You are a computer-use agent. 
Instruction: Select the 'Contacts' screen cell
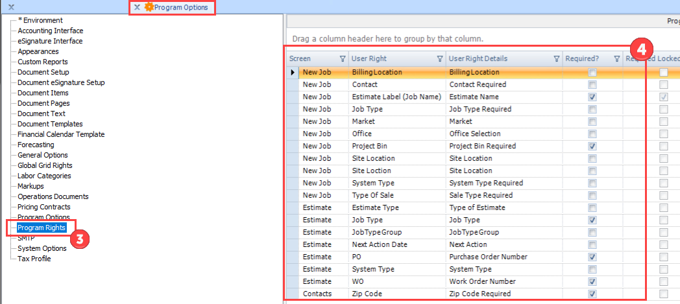[x=324, y=294]
